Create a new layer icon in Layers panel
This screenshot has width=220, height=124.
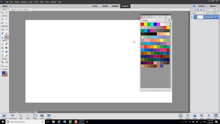pyautogui.click(x=192, y=10)
